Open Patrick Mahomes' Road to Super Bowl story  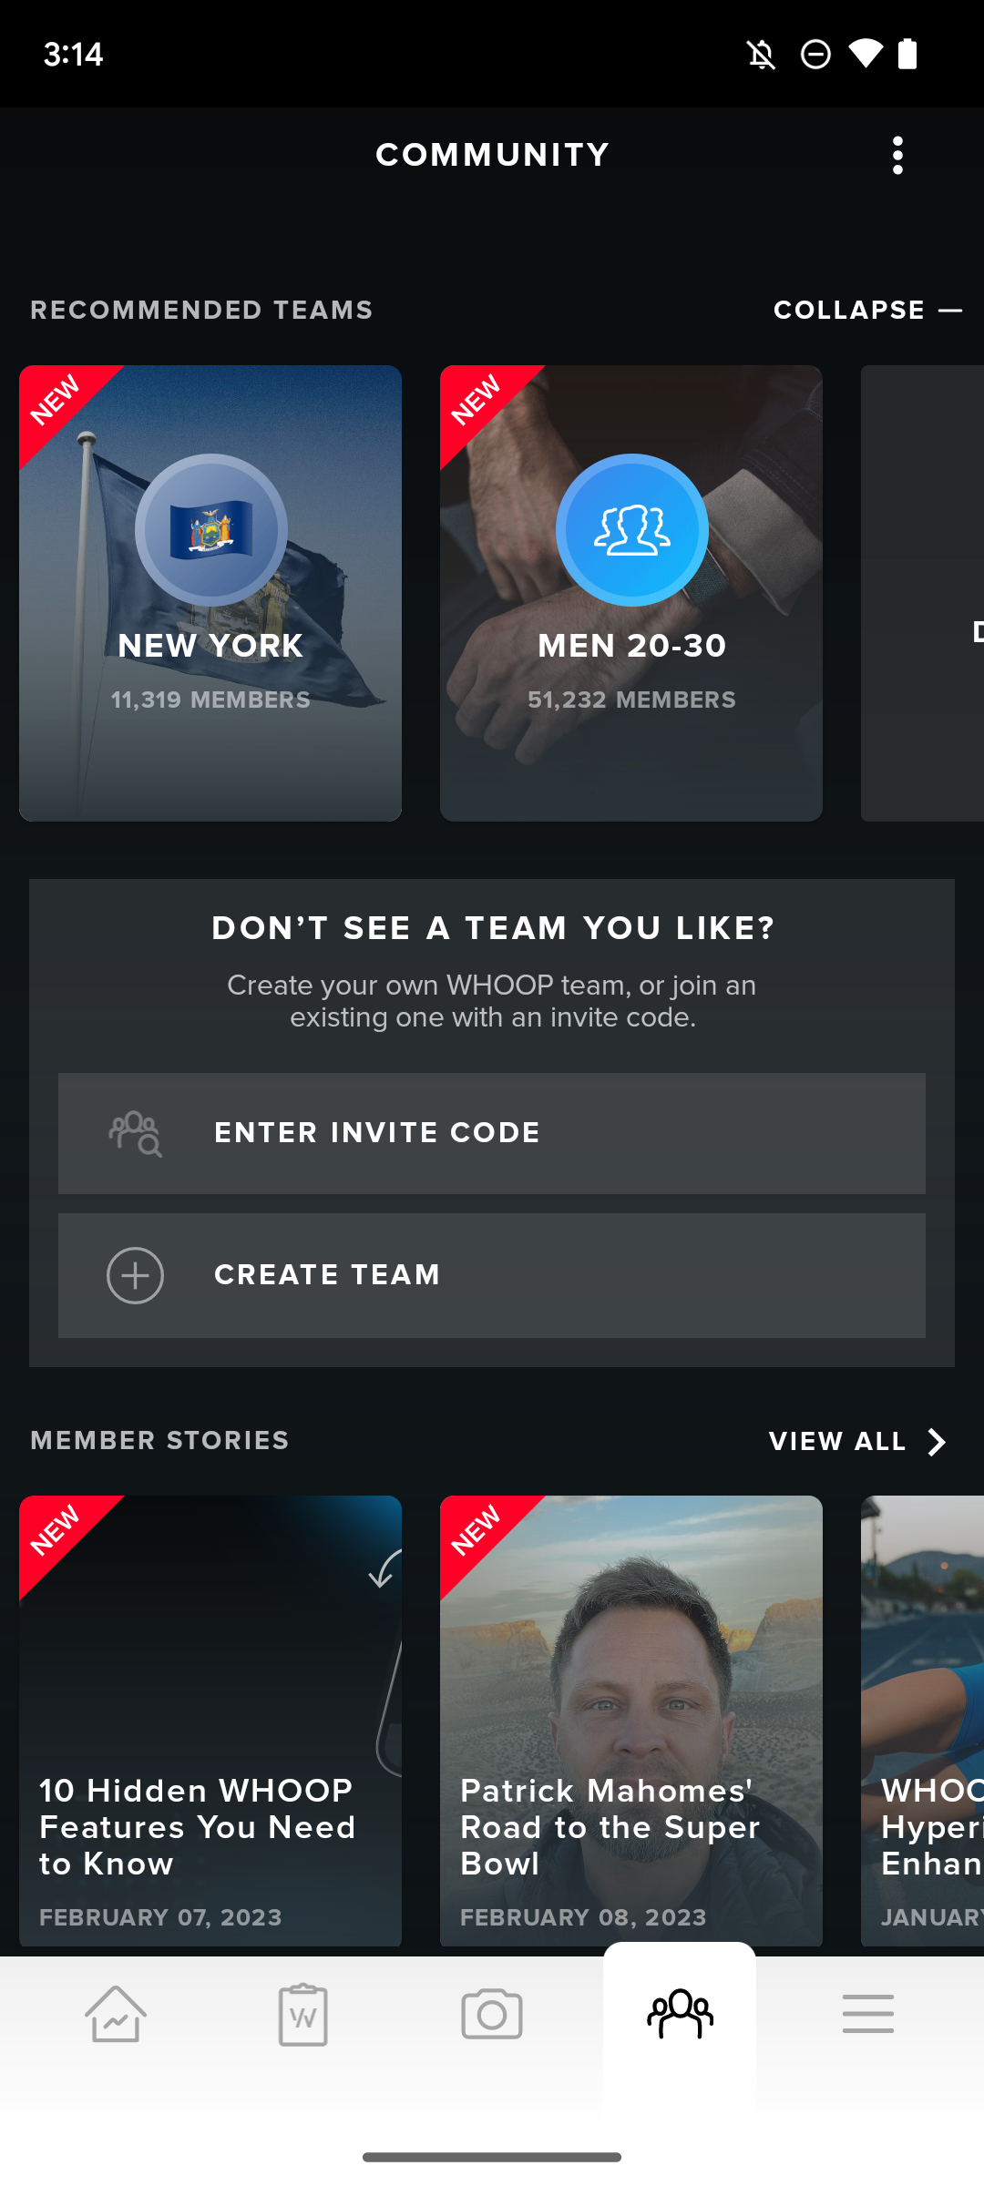click(631, 1721)
